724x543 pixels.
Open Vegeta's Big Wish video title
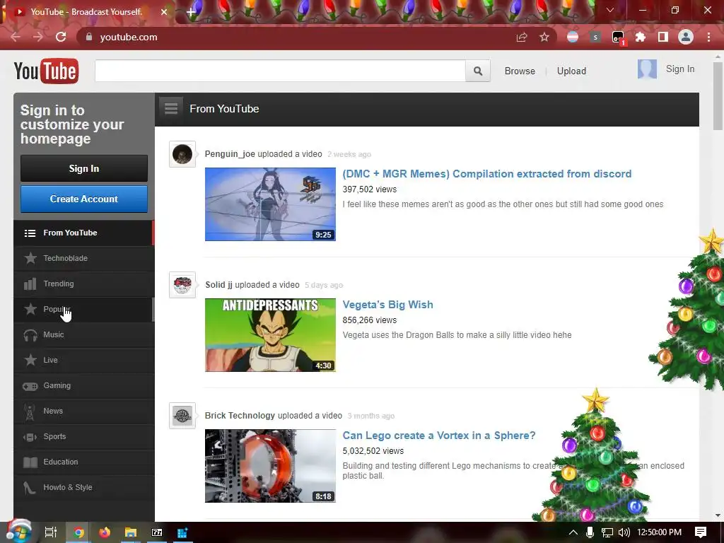coord(388,305)
